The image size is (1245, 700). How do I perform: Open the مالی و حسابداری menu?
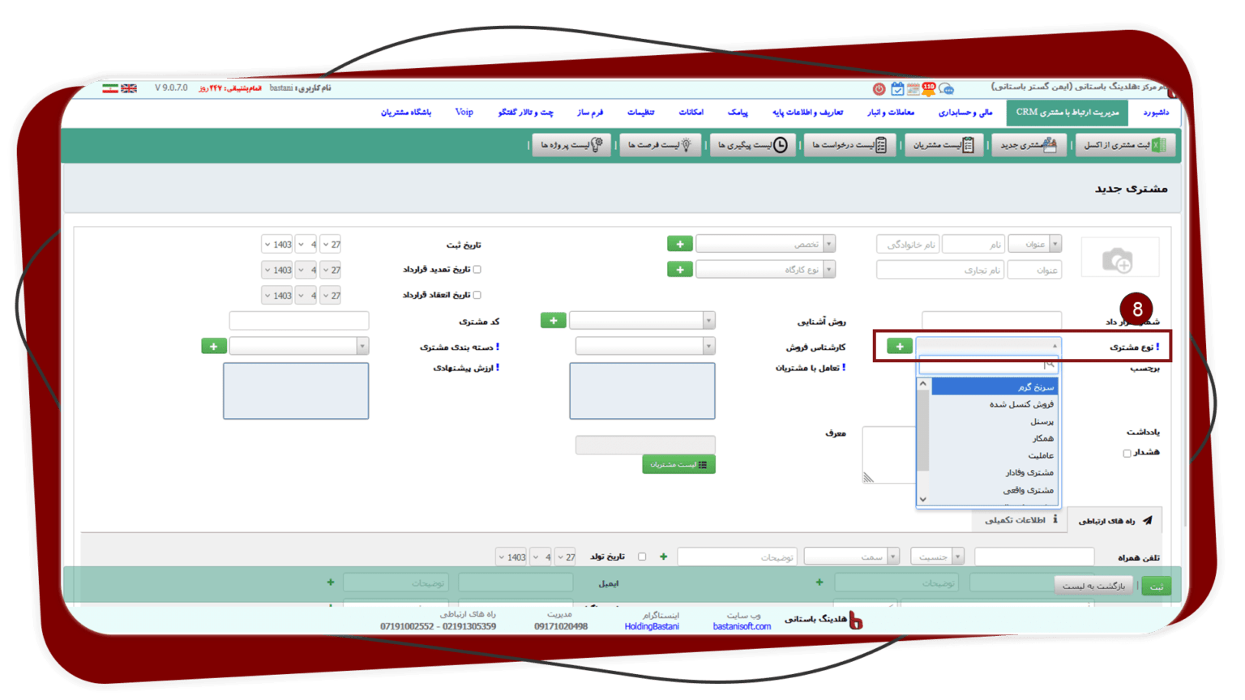[x=965, y=113]
